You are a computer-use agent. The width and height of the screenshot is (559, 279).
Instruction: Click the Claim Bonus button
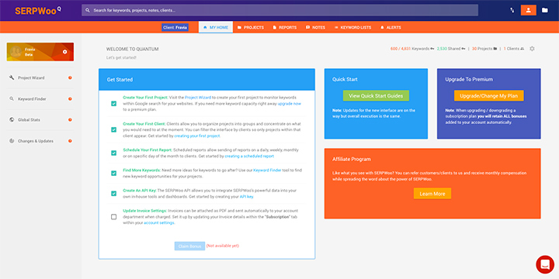pyautogui.click(x=189, y=246)
